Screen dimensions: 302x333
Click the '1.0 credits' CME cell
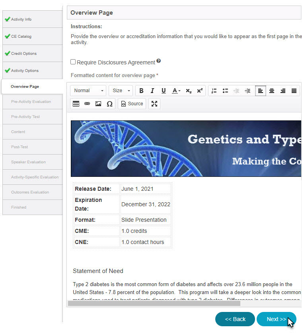click(146, 231)
